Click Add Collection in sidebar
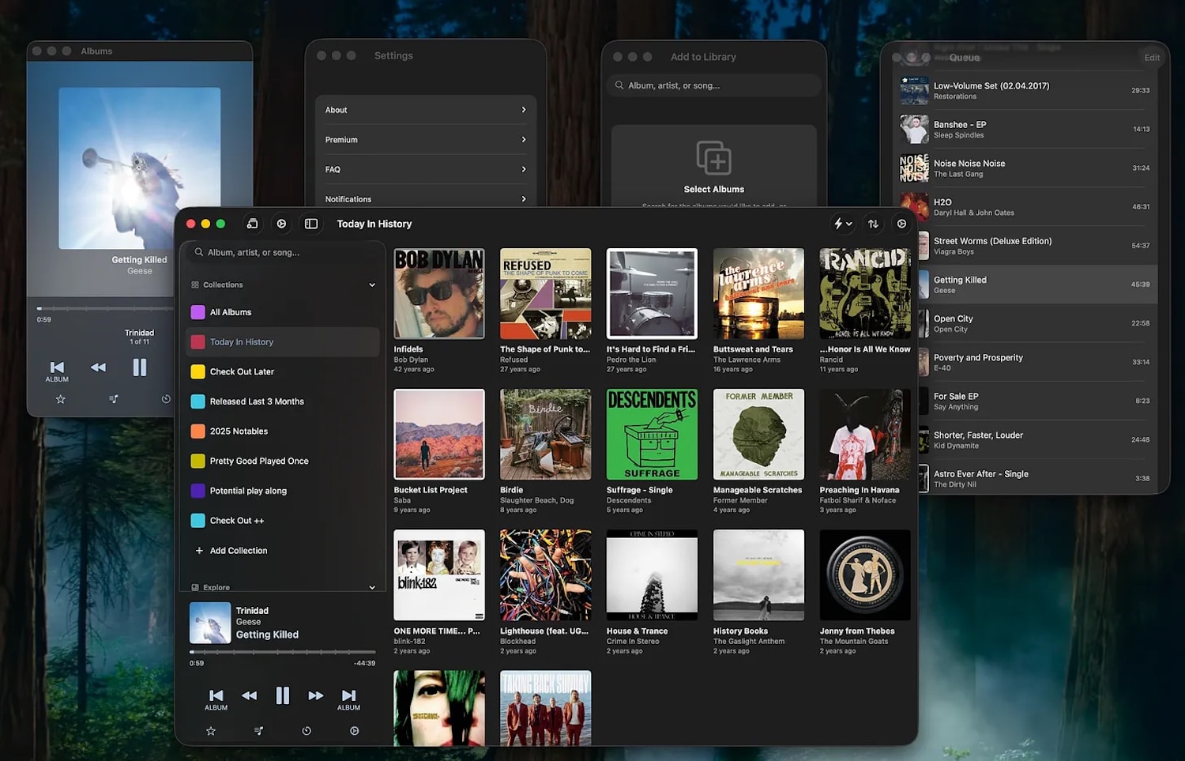The image size is (1185, 761). pos(238,551)
